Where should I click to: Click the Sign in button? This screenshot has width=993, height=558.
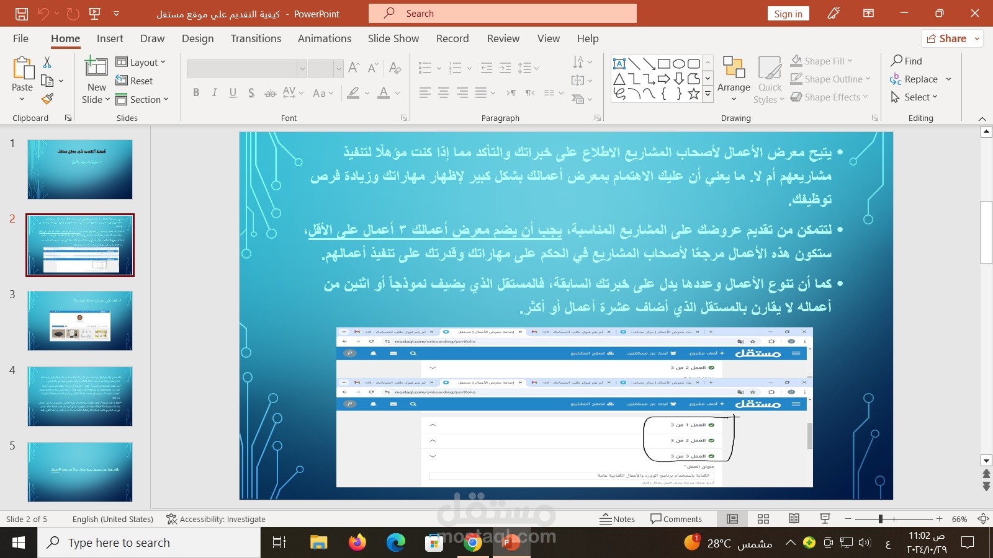(x=788, y=14)
